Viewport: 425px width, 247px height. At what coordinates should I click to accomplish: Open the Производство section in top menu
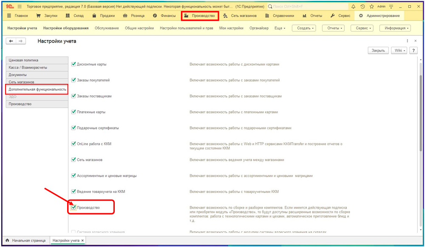point(200,16)
